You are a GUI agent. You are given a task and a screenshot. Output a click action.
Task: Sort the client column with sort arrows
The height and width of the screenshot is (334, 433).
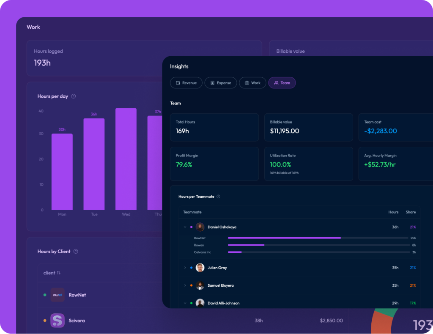(x=58, y=273)
